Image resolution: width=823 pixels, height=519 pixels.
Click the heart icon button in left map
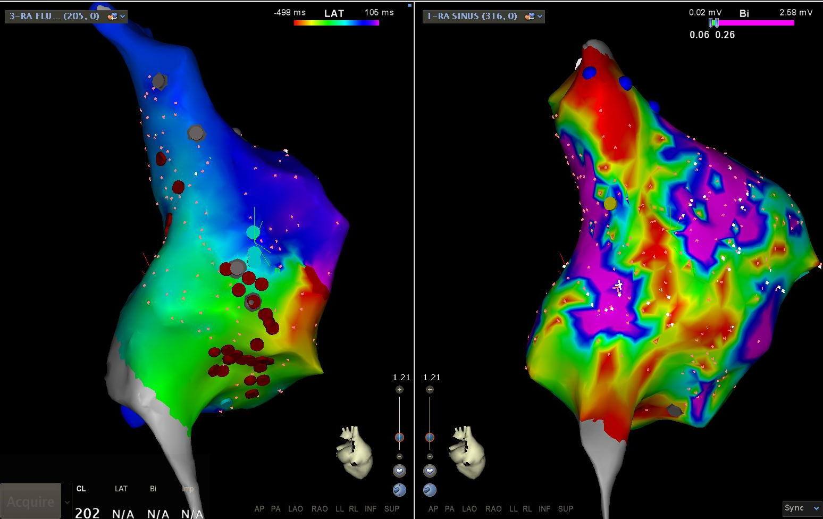399,471
